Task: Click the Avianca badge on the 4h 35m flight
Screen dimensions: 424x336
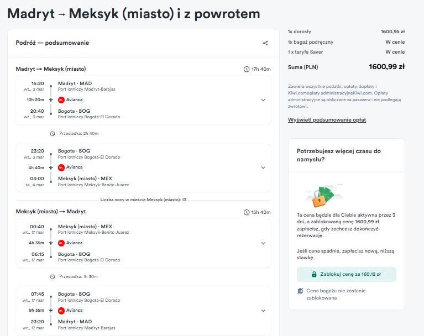Action: point(71,243)
